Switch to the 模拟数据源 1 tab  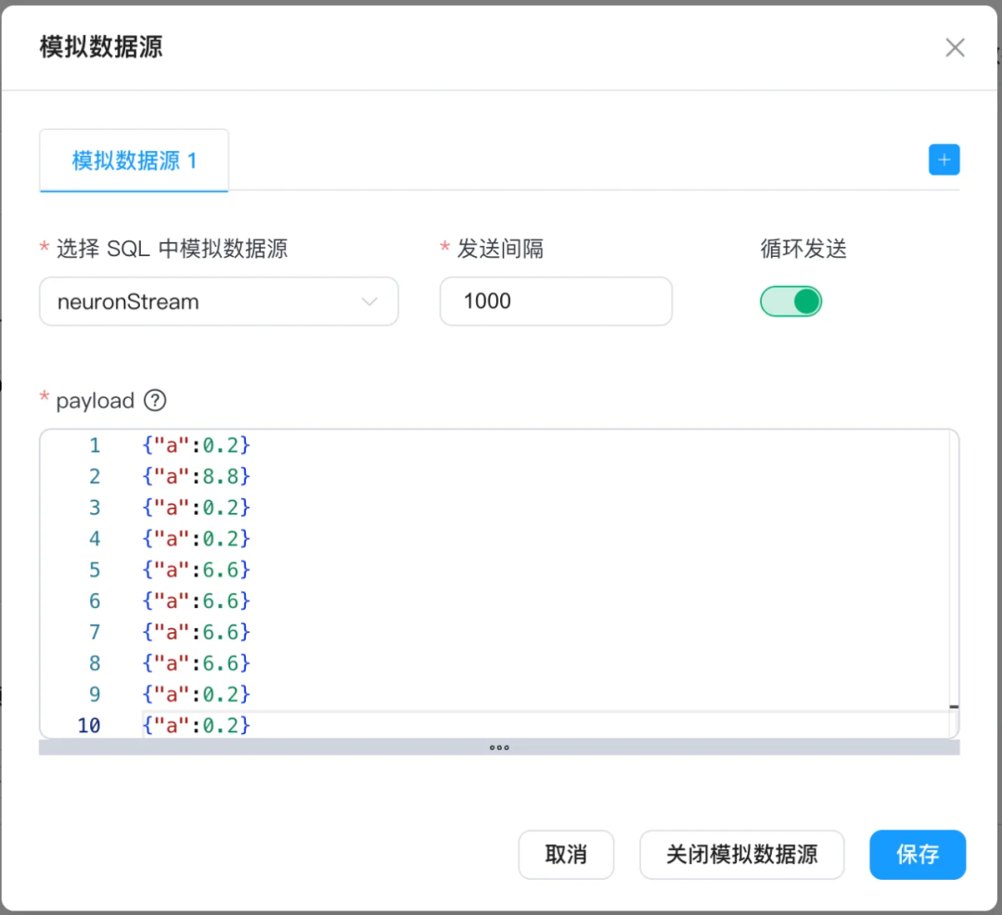coord(135,161)
